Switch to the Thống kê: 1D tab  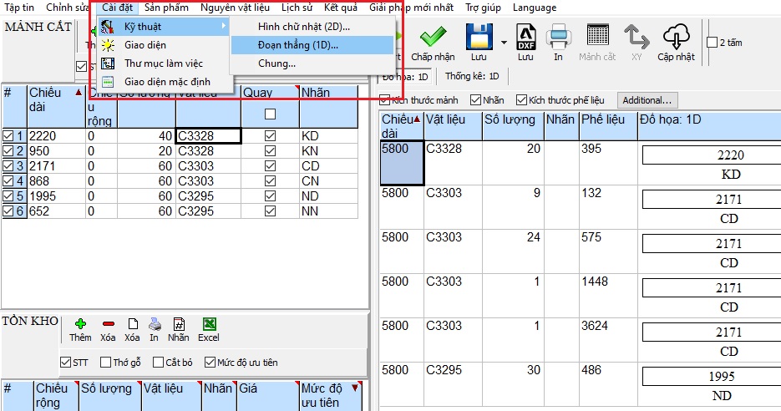point(472,77)
